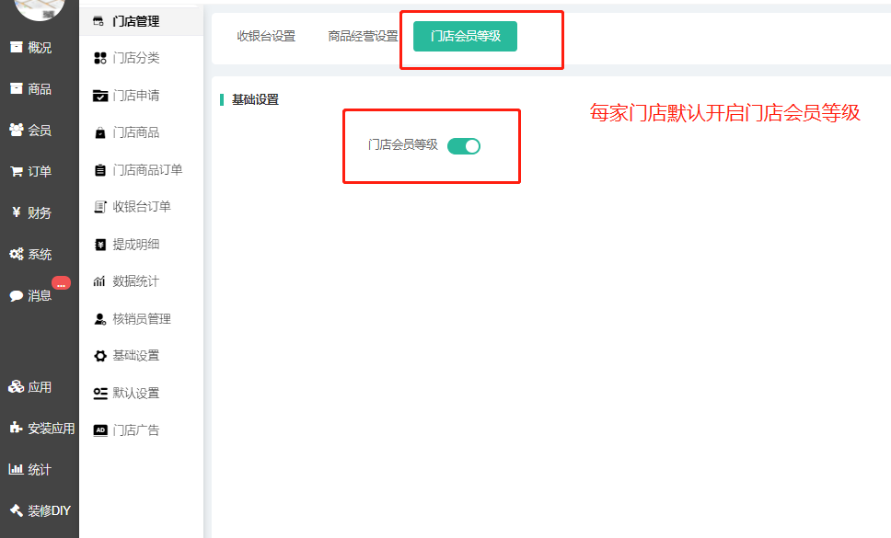Select 统计 in the main navigation
The width and height of the screenshot is (891, 538).
tap(40, 469)
